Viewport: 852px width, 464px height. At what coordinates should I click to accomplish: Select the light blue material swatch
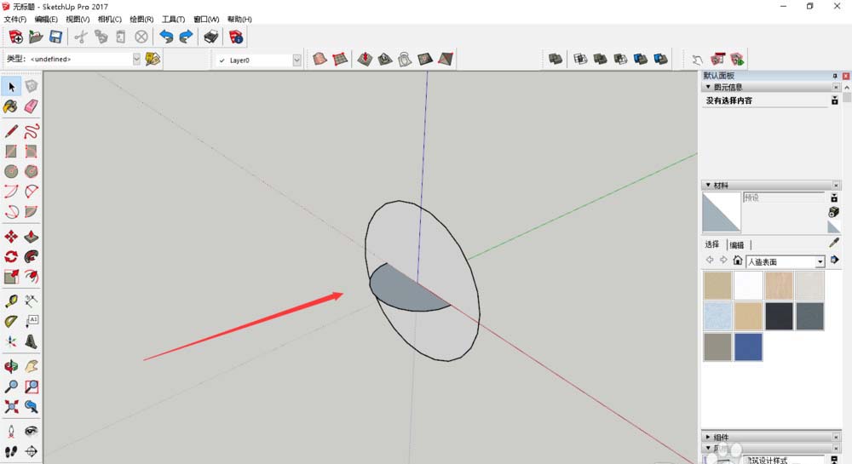tap(717, 316)
